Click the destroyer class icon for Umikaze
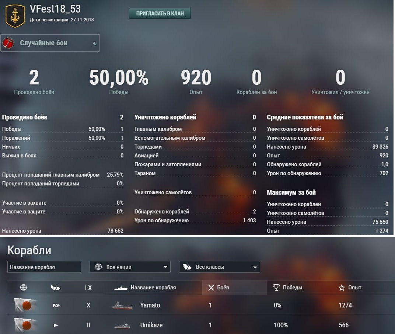This screenshot has width=395, height=334. [56, 325]
